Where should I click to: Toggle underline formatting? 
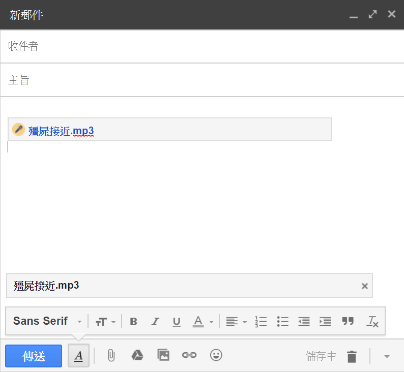177,322
